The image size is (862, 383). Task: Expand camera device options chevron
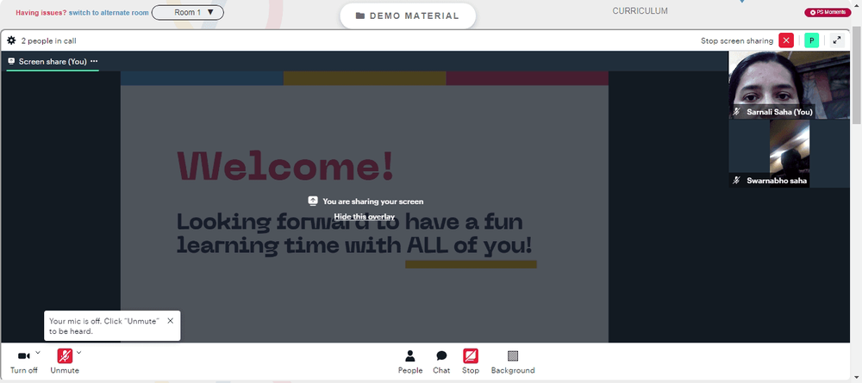38,352
